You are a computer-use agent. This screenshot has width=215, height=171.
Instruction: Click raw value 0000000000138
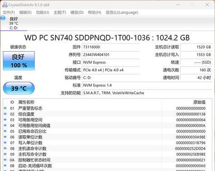[191, 114]
